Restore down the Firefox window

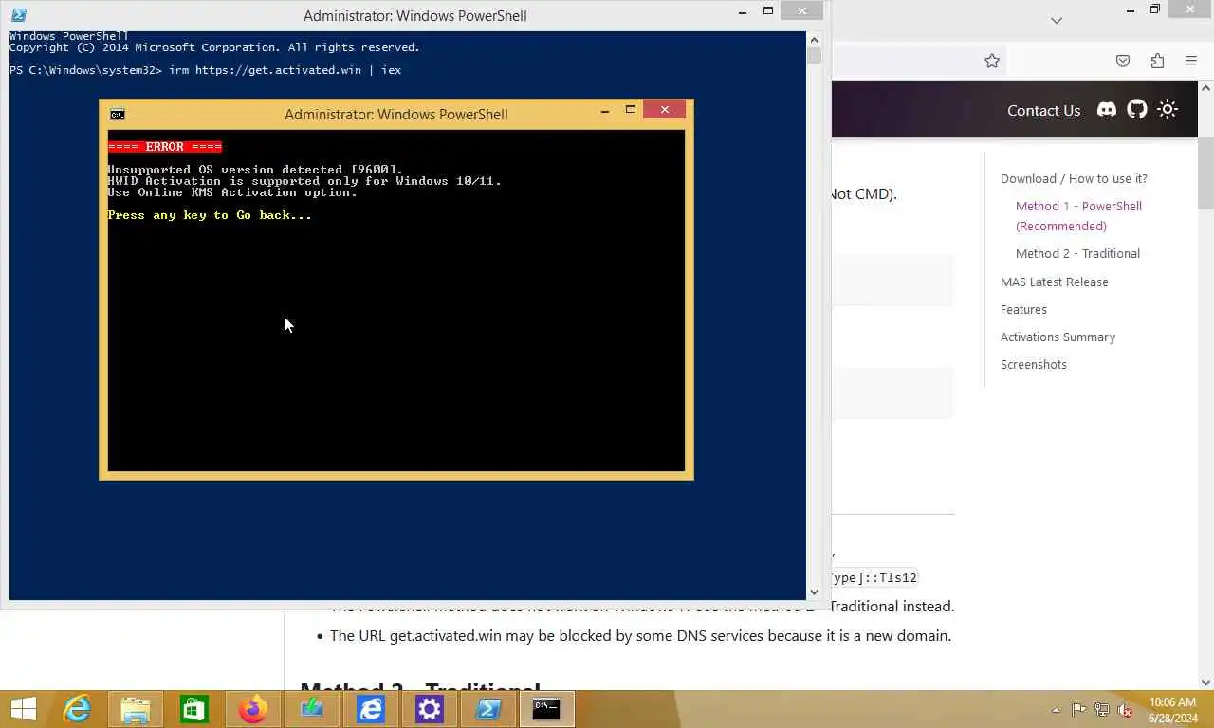1155,9
